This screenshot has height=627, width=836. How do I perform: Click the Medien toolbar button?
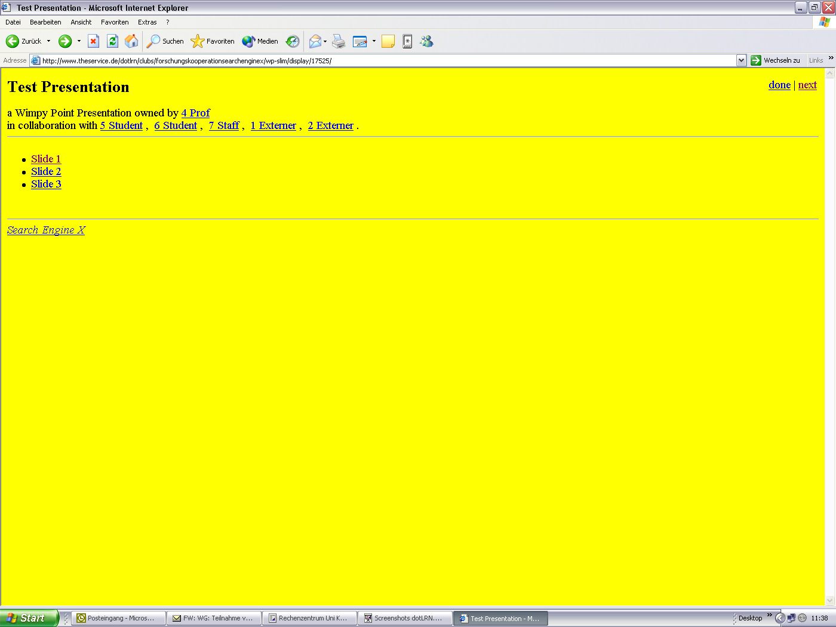(x=260, y=41)
